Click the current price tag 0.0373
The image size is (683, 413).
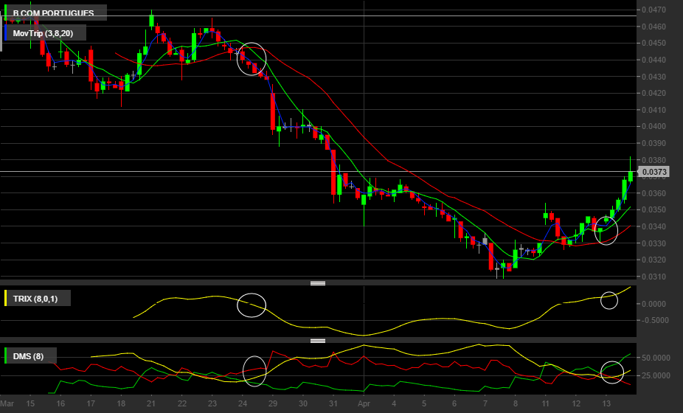(x=653, y=172)
